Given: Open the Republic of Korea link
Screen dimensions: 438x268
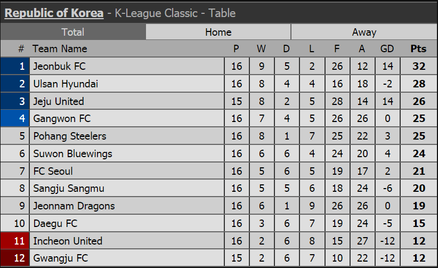Looking at the screenshot, I should pos(54,13).
